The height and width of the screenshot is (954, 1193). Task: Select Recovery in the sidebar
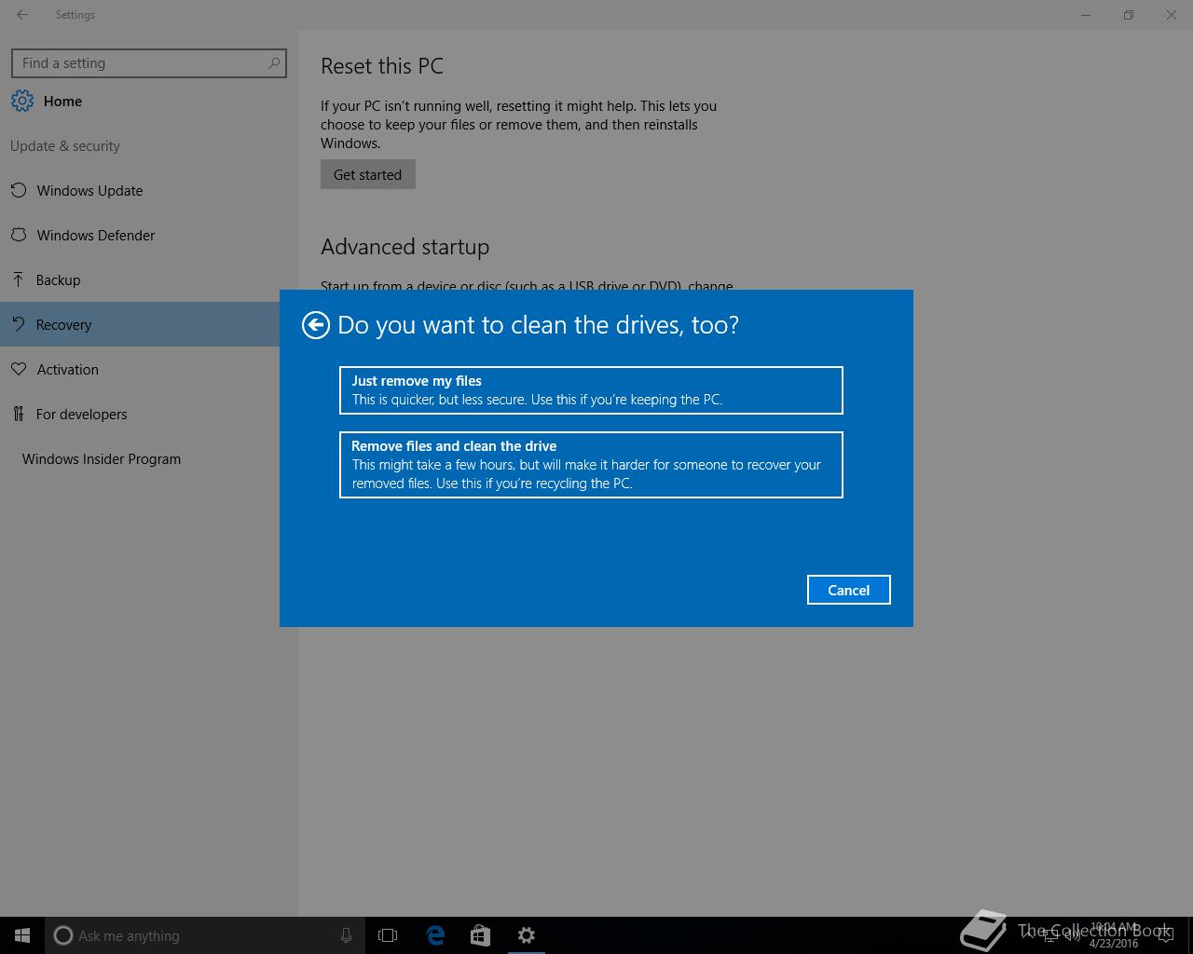click(140, 324)
